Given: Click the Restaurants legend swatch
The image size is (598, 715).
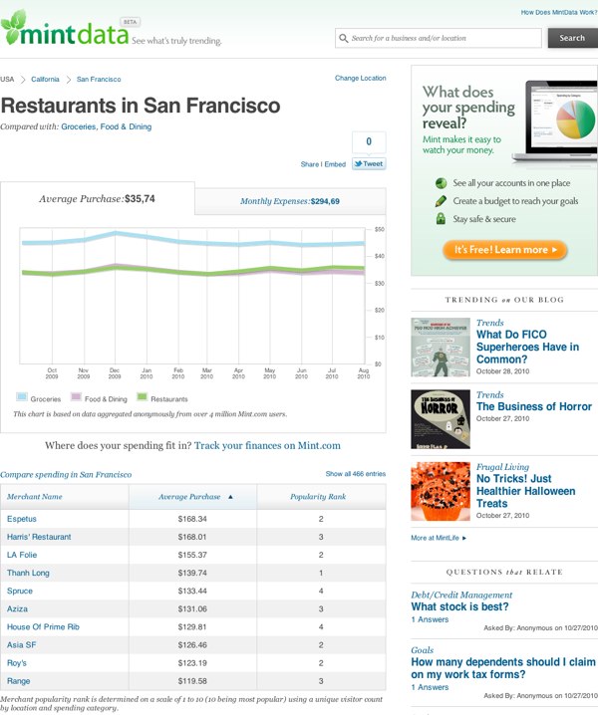Looking at the screenshot, I should click(x=143, y=398).
